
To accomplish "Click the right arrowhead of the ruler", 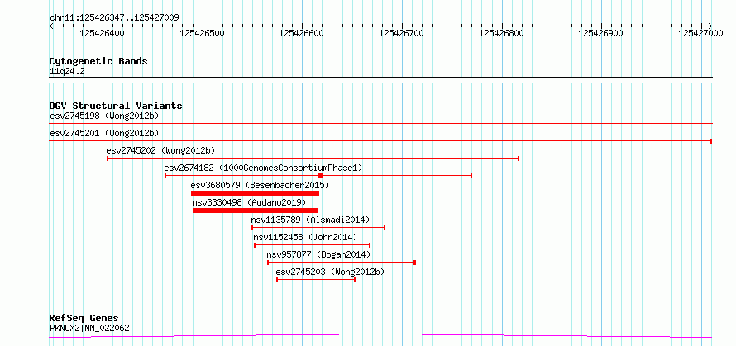I will tap(710, 26).
